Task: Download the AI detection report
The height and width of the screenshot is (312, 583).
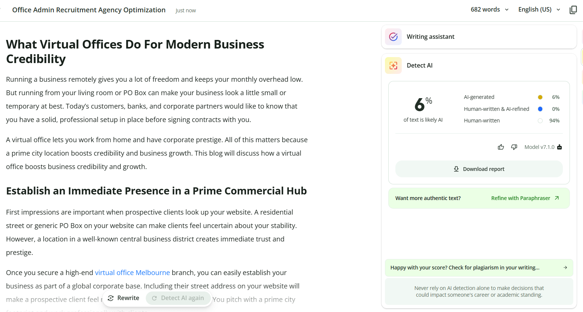Action: (479, 169)
